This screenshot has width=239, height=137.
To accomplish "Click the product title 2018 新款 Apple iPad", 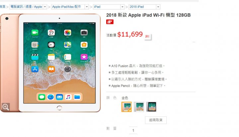I will pos(148,15).
